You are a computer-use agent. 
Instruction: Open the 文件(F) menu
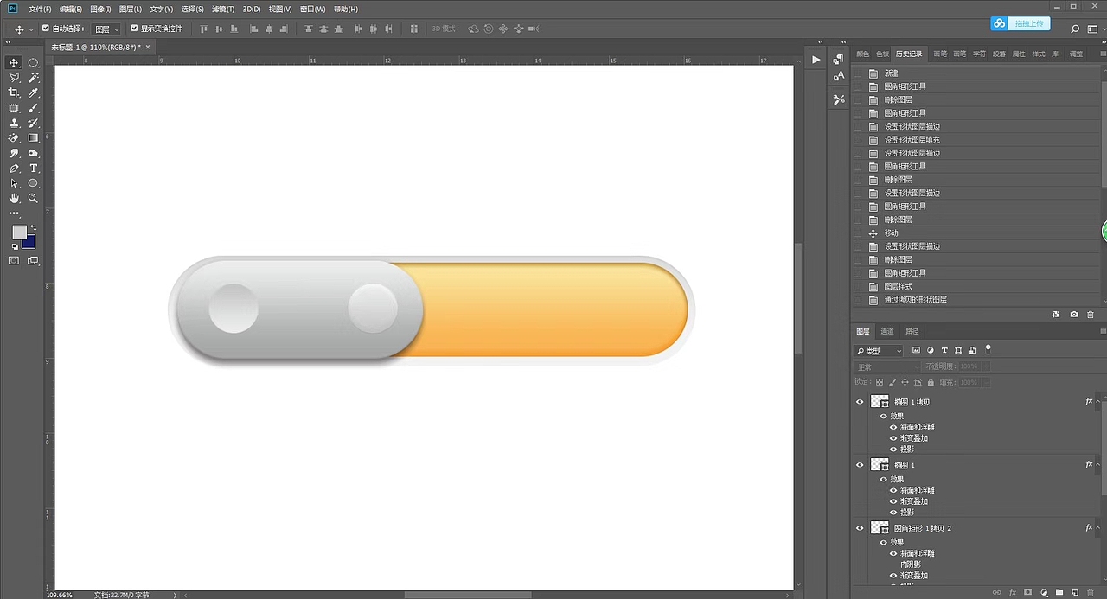[41, 9]
